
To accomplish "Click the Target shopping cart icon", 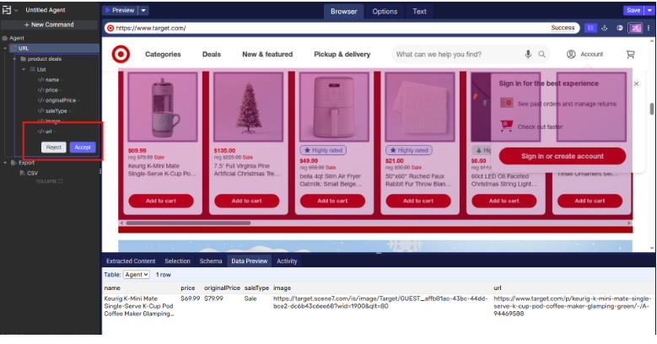I will [630, 55].
